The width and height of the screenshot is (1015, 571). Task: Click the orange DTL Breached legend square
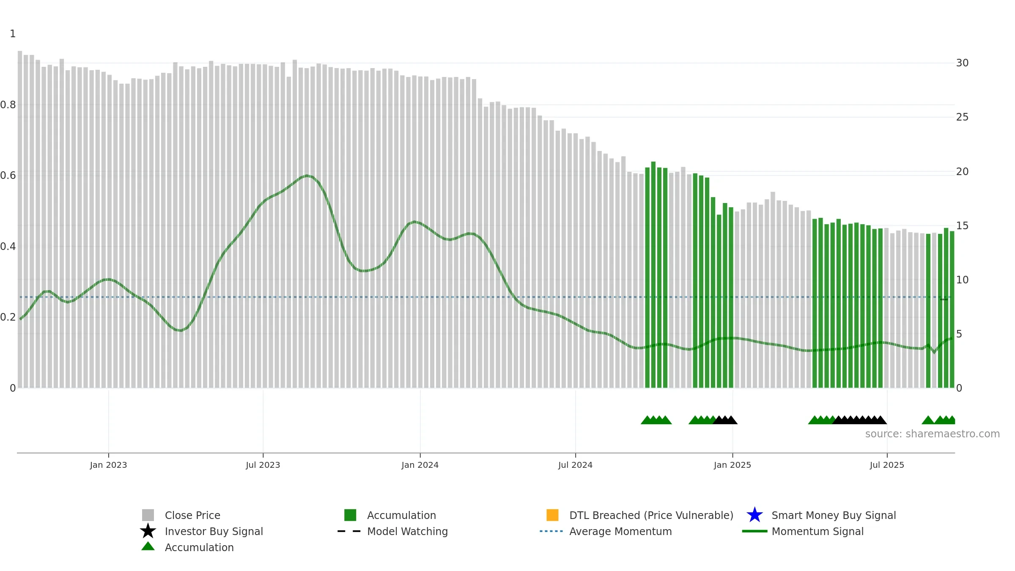click(552, 515)
